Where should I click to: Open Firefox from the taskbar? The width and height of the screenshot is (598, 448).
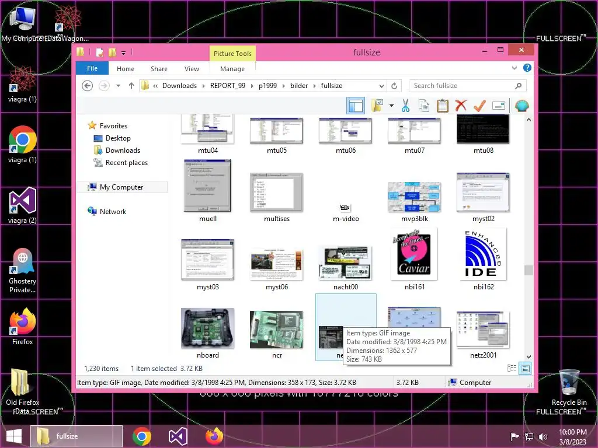214,436
